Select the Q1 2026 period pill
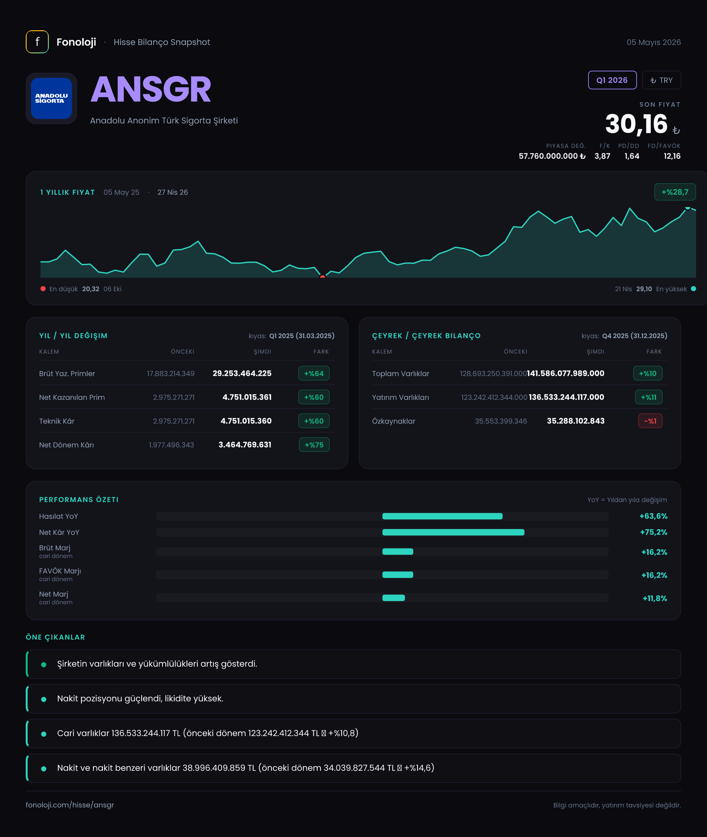 click(612, 80)
